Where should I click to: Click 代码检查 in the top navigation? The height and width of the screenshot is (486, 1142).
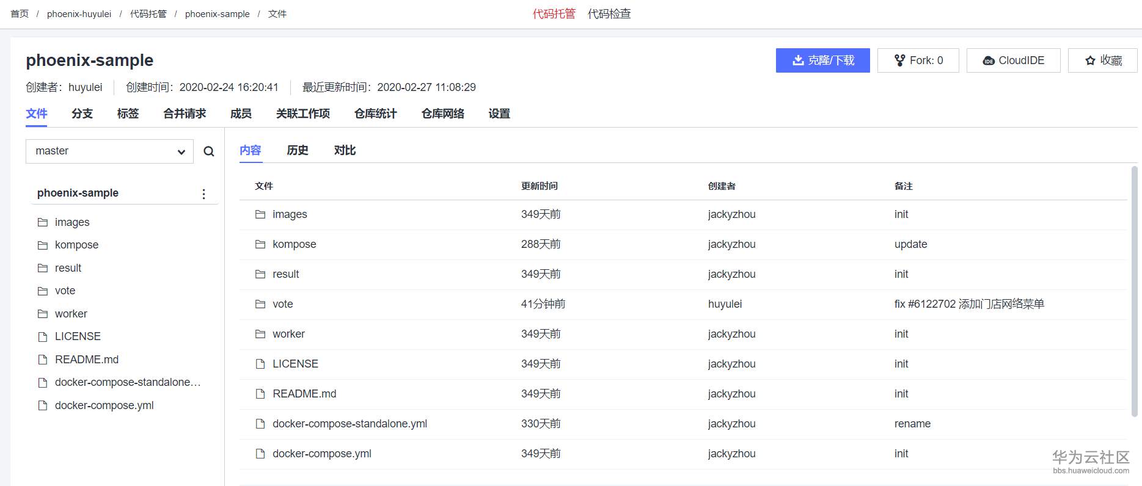pyautogui.click(x=609, y=14)
